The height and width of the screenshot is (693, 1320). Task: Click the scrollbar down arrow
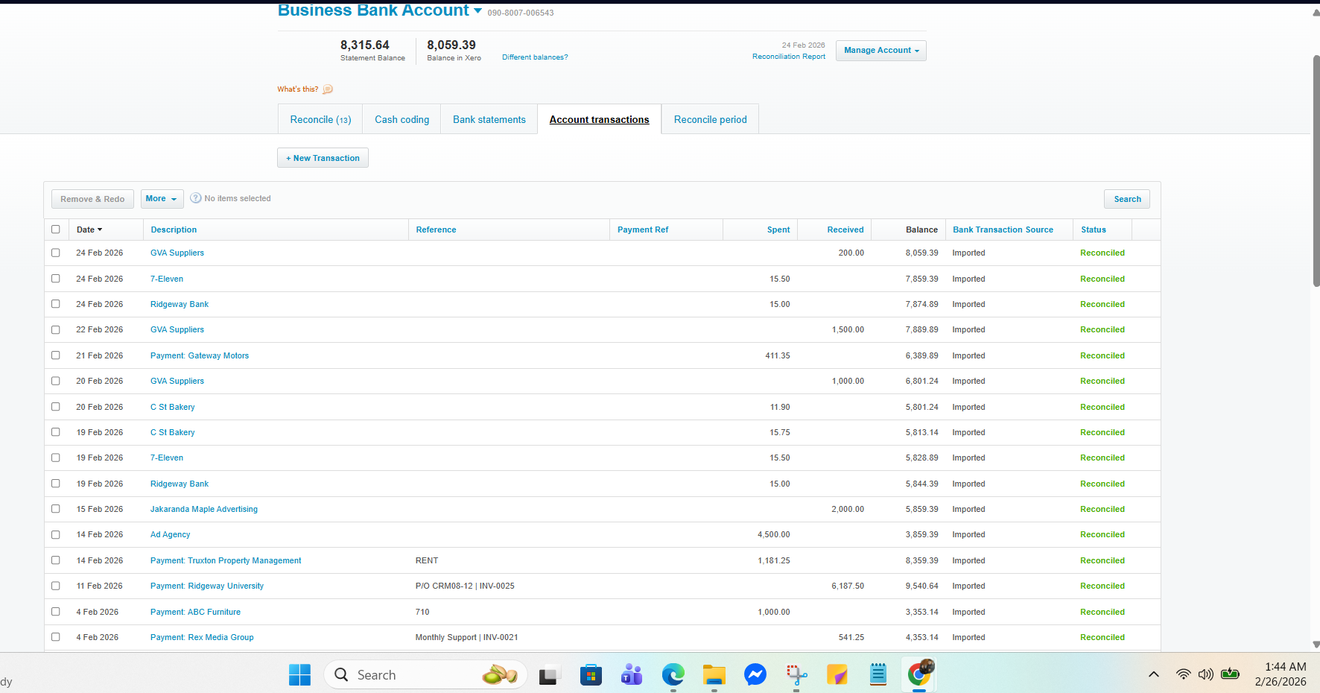pos(1316,645)
